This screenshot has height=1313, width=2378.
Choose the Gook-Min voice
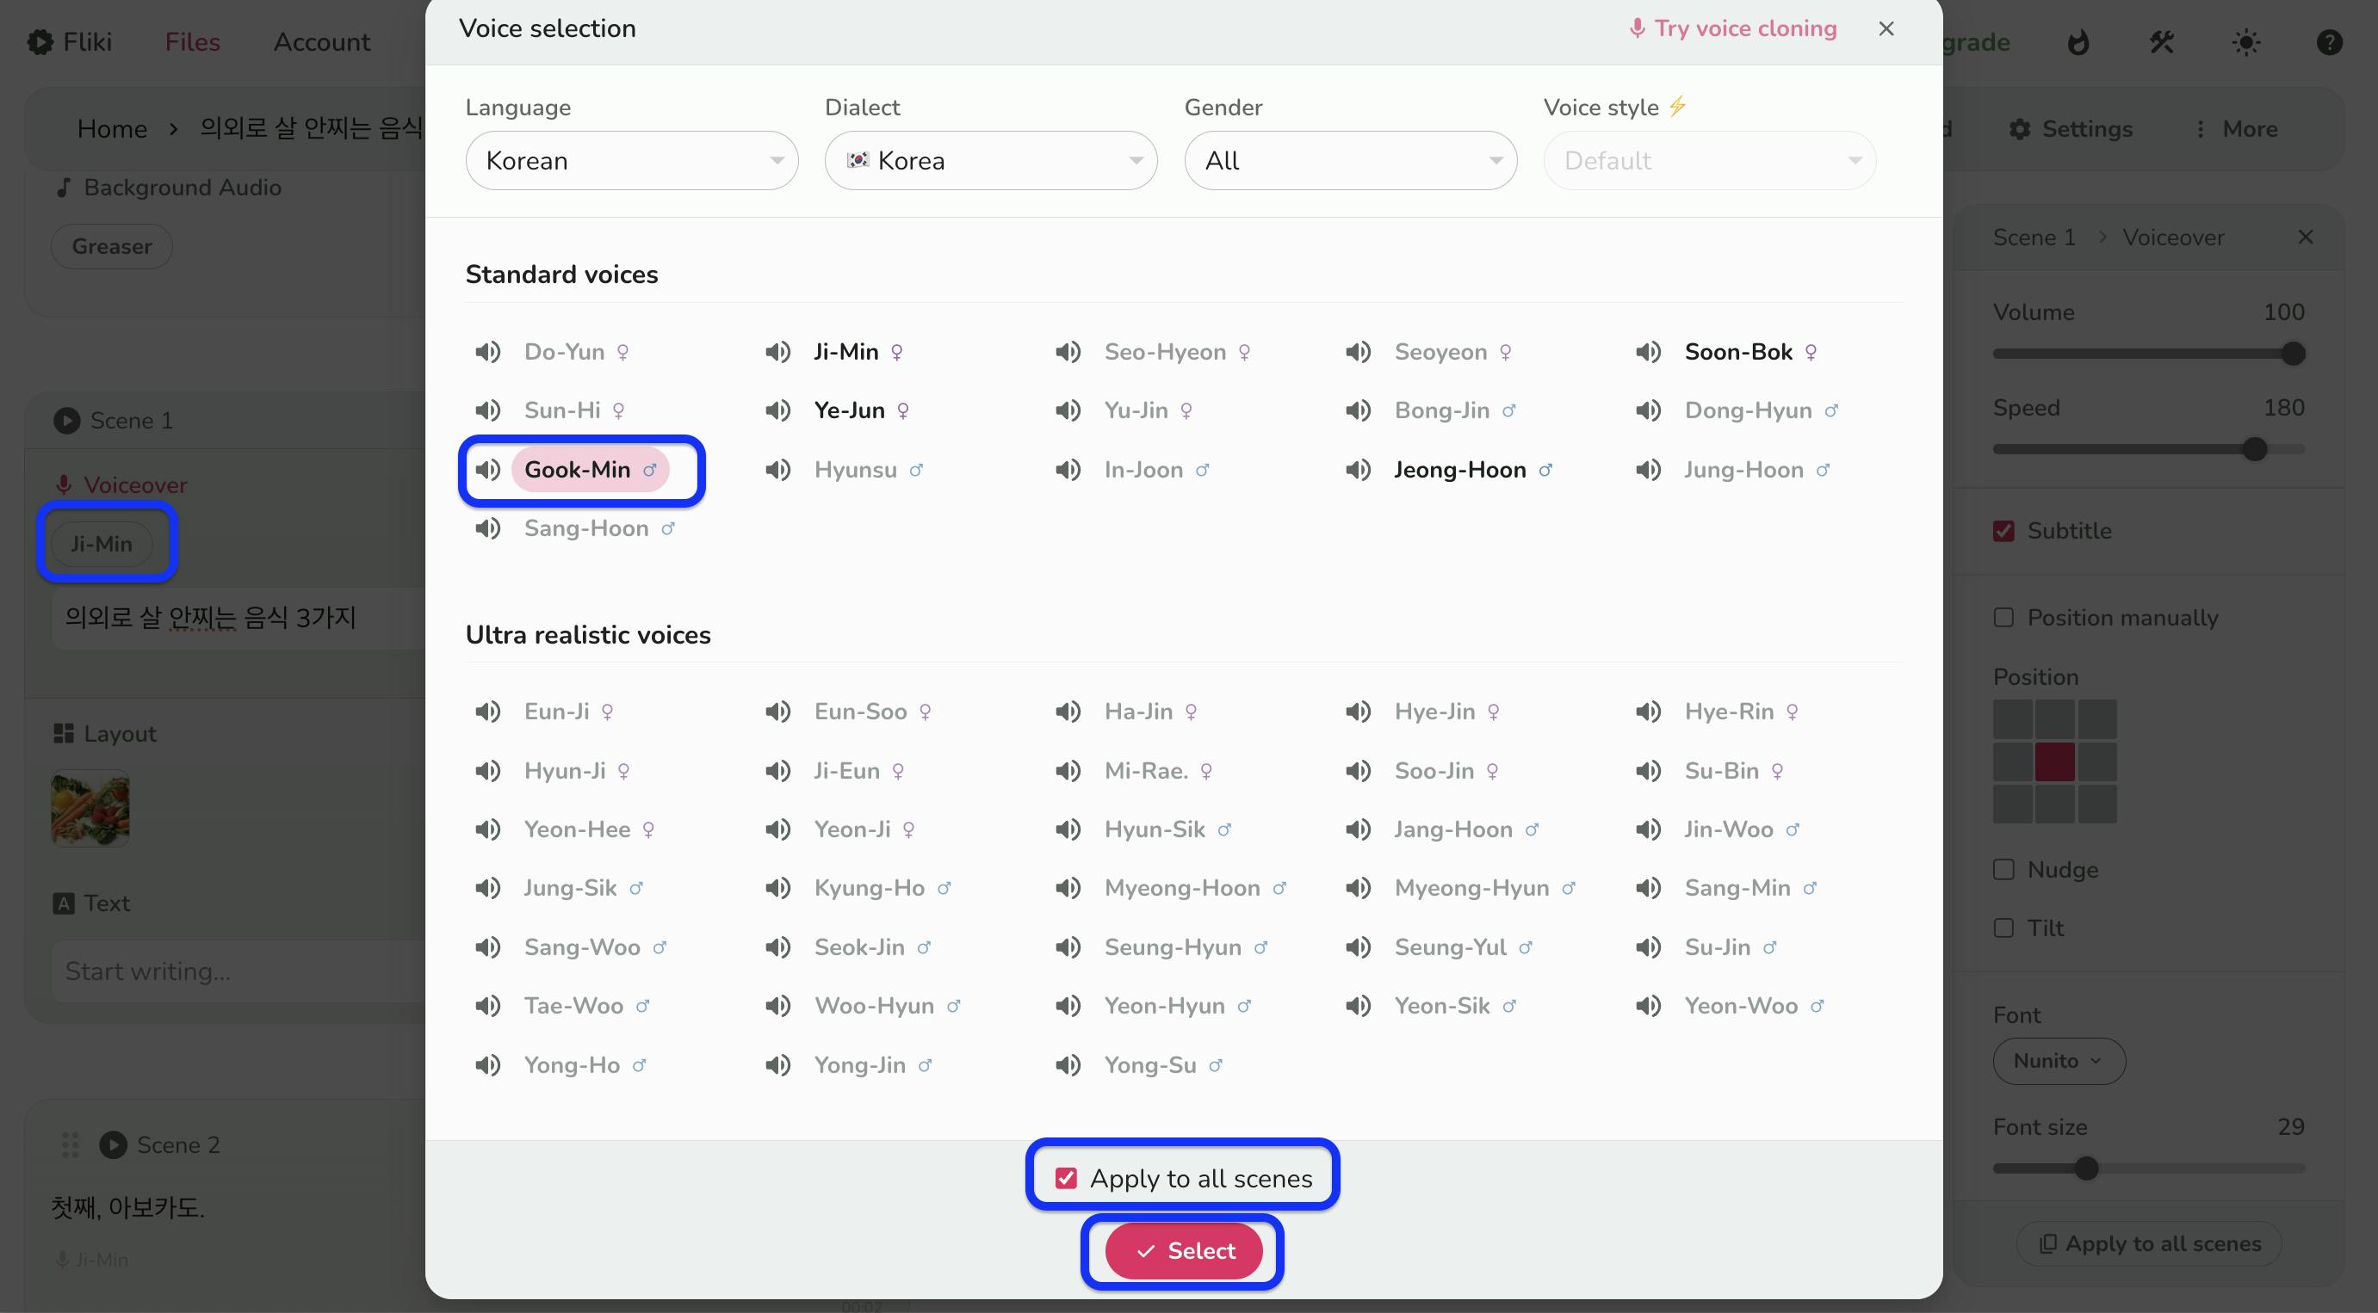point(590,470)
